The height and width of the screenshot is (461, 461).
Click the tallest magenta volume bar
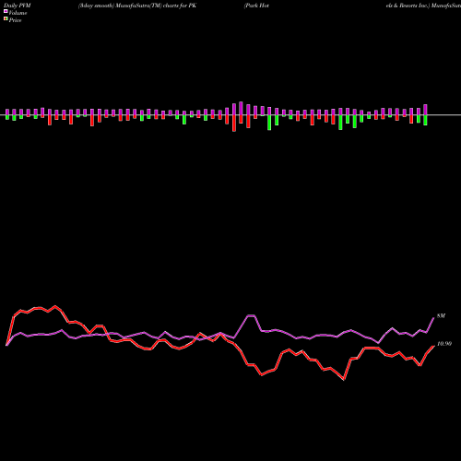click(241, 108)
